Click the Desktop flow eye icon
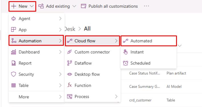Image resolution: width=202 pixels, height=107 pixels. [70, 74]
